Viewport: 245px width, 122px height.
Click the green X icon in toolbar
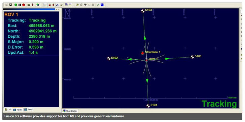pyautogui.click(x=98, y=5)
